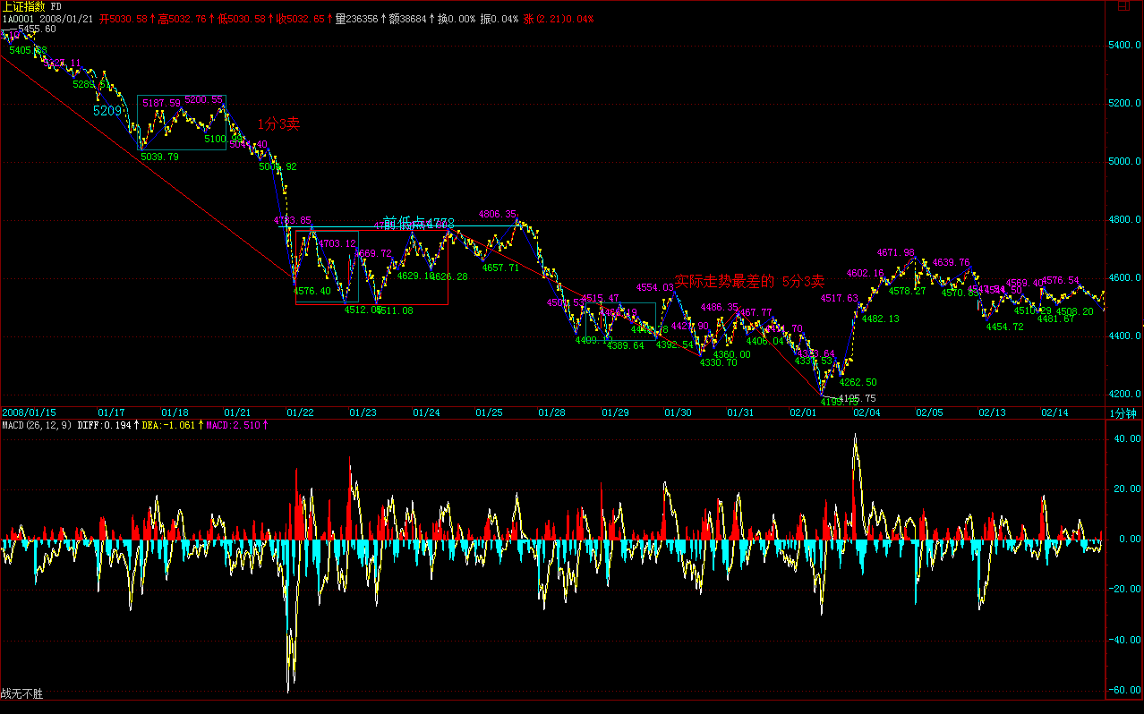This screenshot has width=1144, height=714.
Task: Click the 前低点 cyan annotation label
Action: point(403,223)
